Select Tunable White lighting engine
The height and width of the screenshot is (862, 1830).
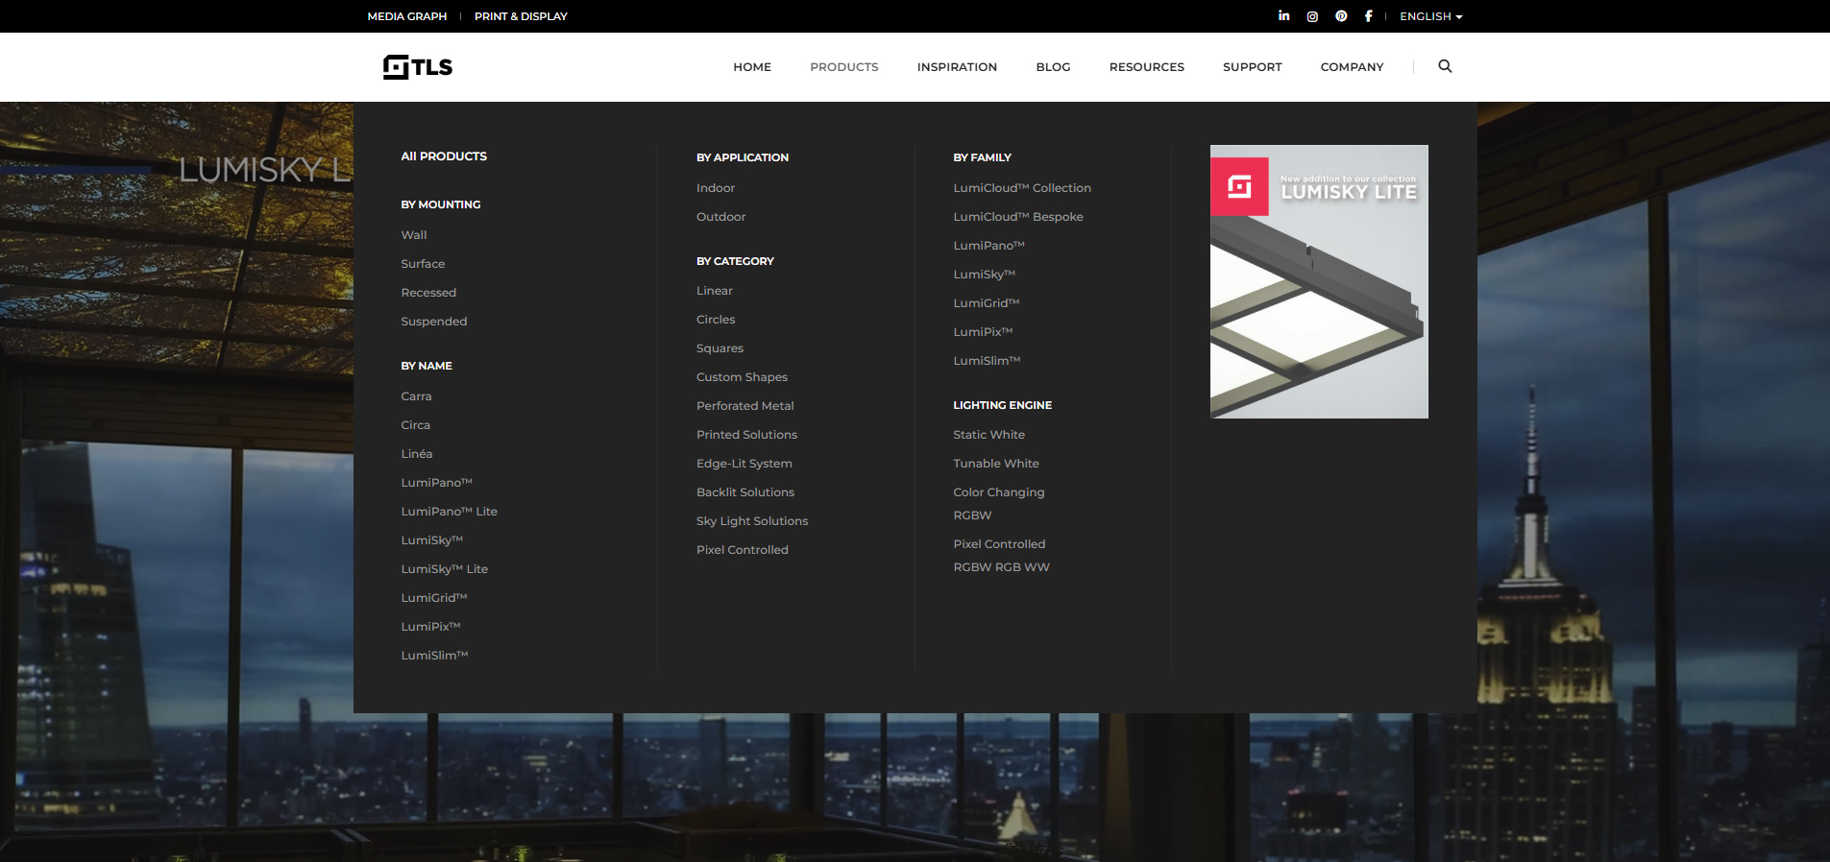996,464
